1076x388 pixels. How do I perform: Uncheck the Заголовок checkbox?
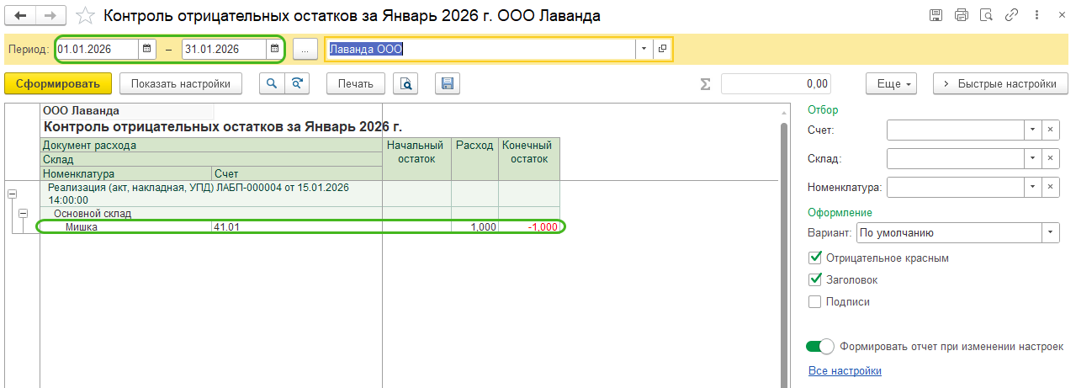tap(814, 280)
